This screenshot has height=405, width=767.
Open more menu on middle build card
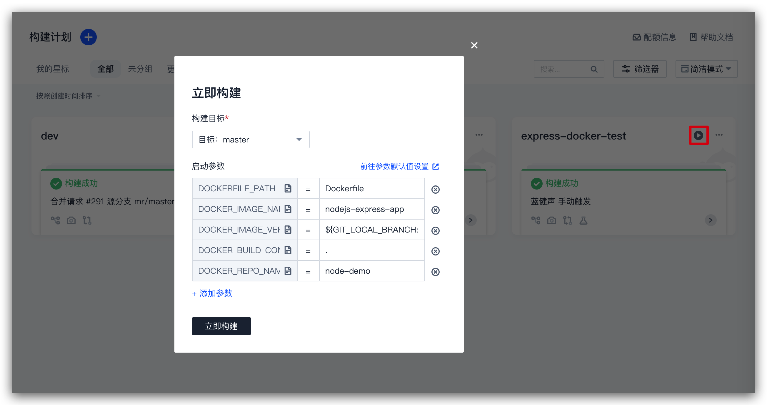click(479, 135)
